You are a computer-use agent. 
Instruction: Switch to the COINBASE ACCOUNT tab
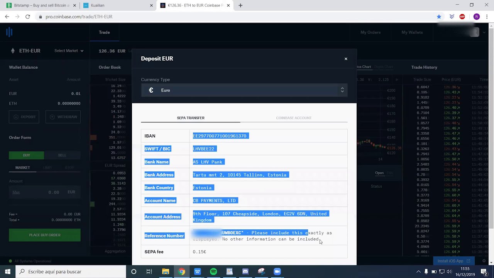pos(294,118)
